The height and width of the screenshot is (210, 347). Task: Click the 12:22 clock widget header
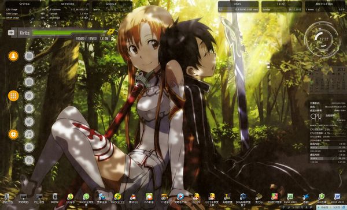pos(281,4)
